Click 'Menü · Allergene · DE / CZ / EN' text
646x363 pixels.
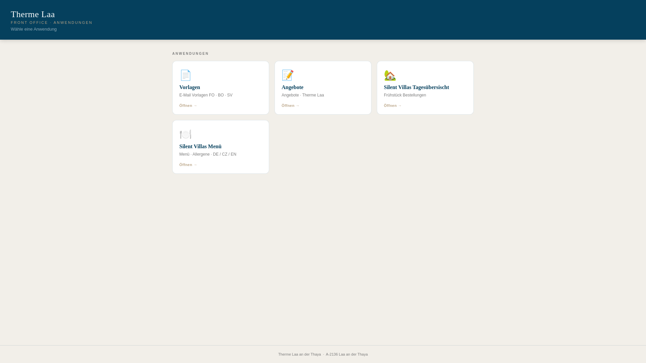(x=208, y=154)
